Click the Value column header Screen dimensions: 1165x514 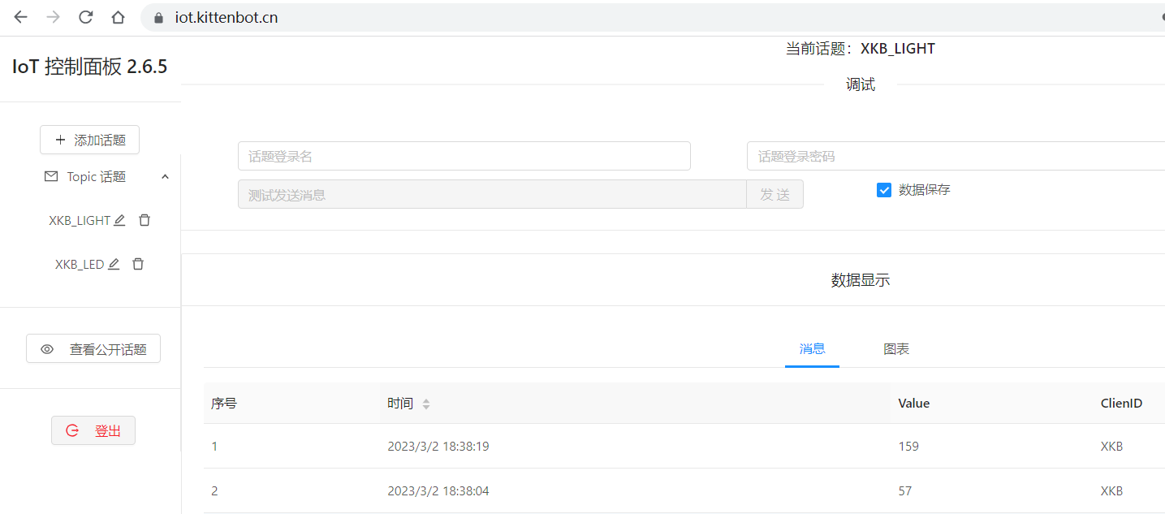[914, 404]
